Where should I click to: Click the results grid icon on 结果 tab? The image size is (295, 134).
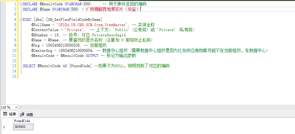point(5,114)
